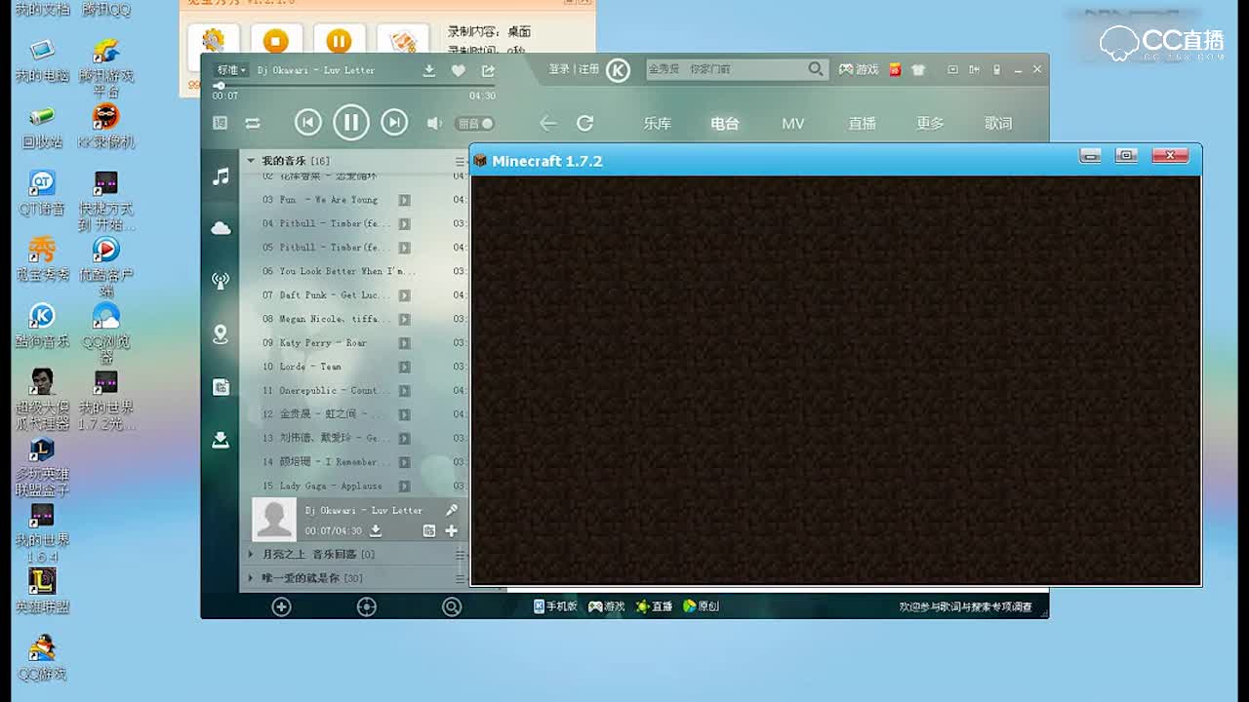Mute audio via the speaker icon
The image size is (1249, 702).
pyautogui.click(x=433, y=124)
